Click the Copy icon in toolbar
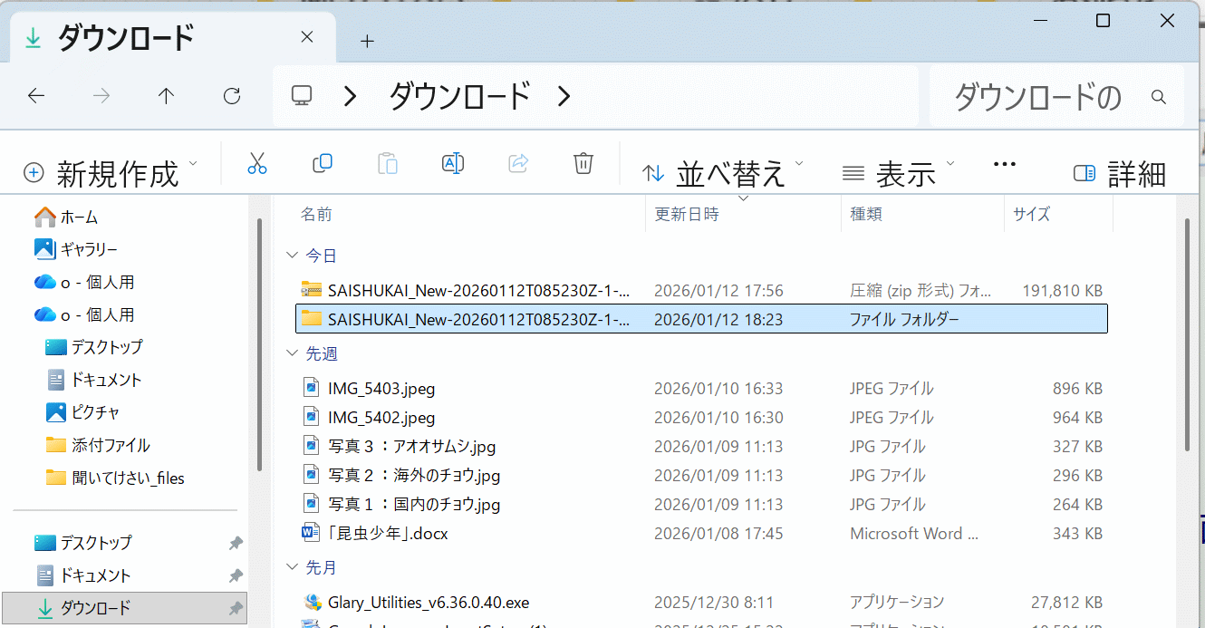The width and height of the screenshot is (1205, 628). 323,164
